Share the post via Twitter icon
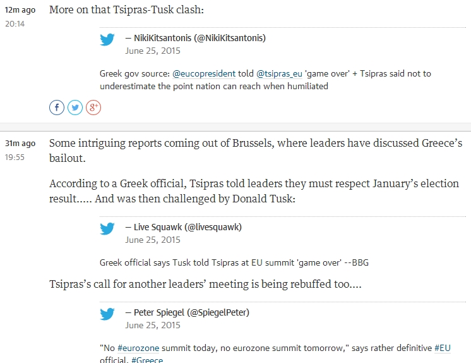This screenshot has height=363, width=471. (x=75, y=108)
